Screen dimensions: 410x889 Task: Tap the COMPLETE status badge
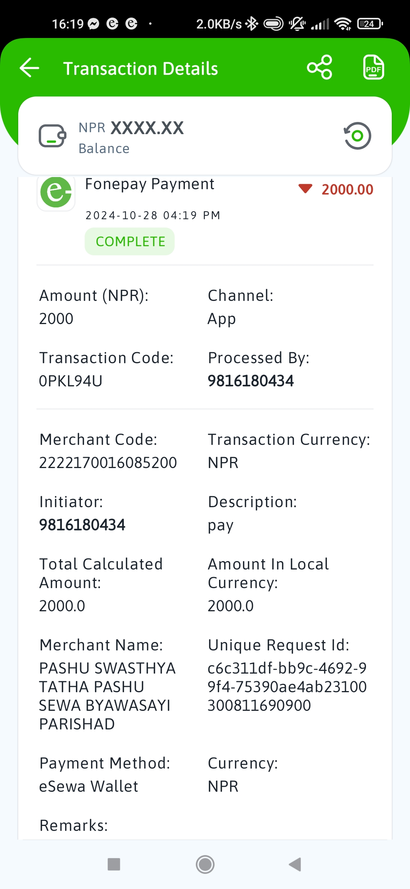(130, 242)
